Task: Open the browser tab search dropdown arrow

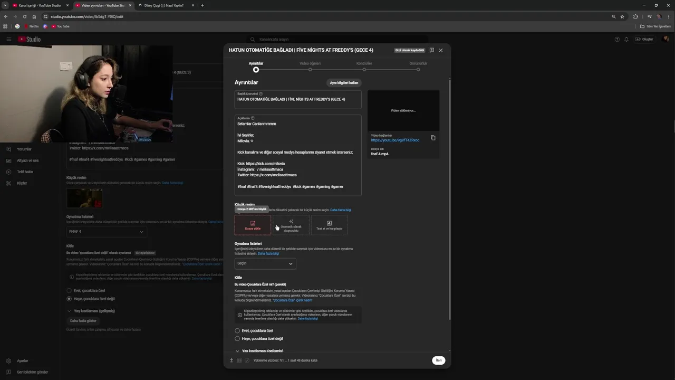Action: point(5,5)
